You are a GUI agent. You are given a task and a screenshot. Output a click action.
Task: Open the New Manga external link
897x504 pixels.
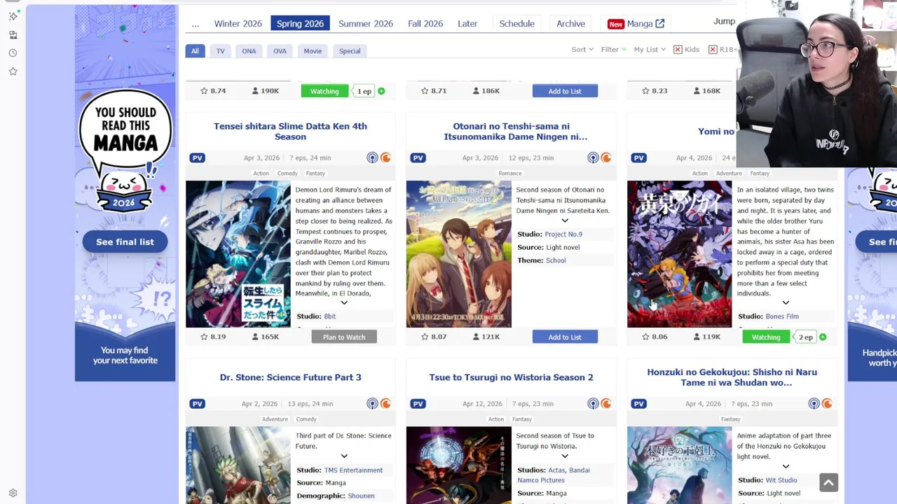636,24
